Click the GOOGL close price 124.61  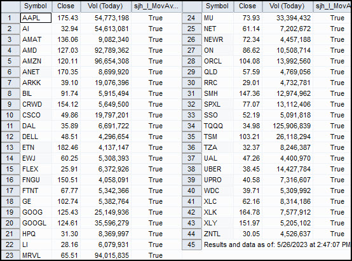pos(66,223)
